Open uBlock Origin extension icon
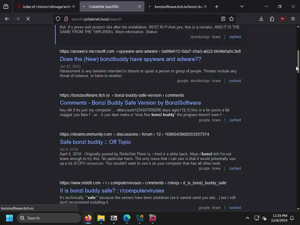300x225 pixels. tap(282, 18)
